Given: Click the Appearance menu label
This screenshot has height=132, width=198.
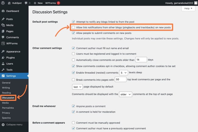Looking at the screenshot, I should 13,52.
